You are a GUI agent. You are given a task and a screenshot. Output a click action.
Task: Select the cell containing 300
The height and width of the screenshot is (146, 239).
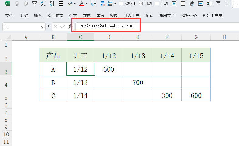click(x=167, y=95)
